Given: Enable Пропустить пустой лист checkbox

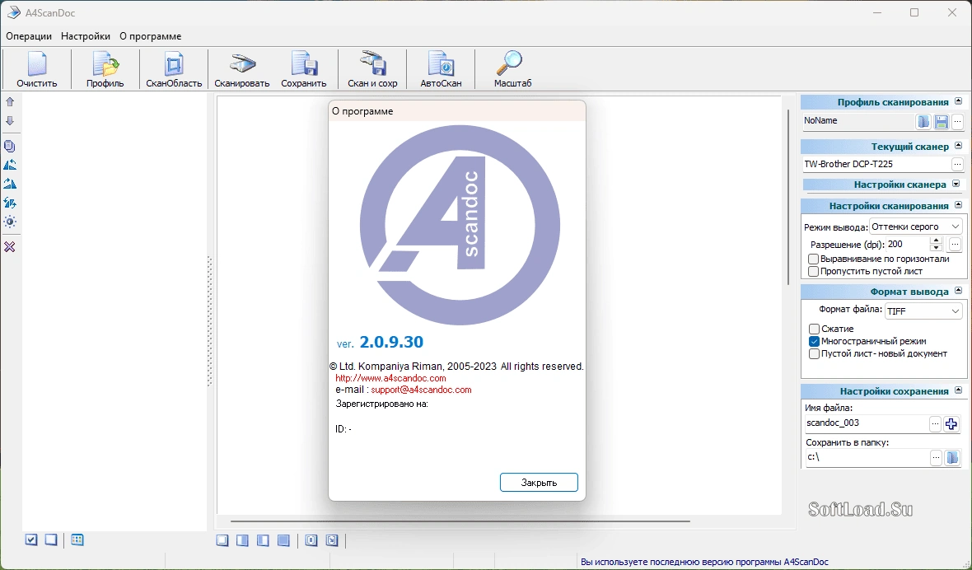Looking at the screenshot, I should click(813, 271).
